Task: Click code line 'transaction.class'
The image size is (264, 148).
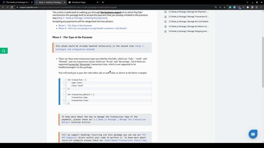Action: click(80, 100)
